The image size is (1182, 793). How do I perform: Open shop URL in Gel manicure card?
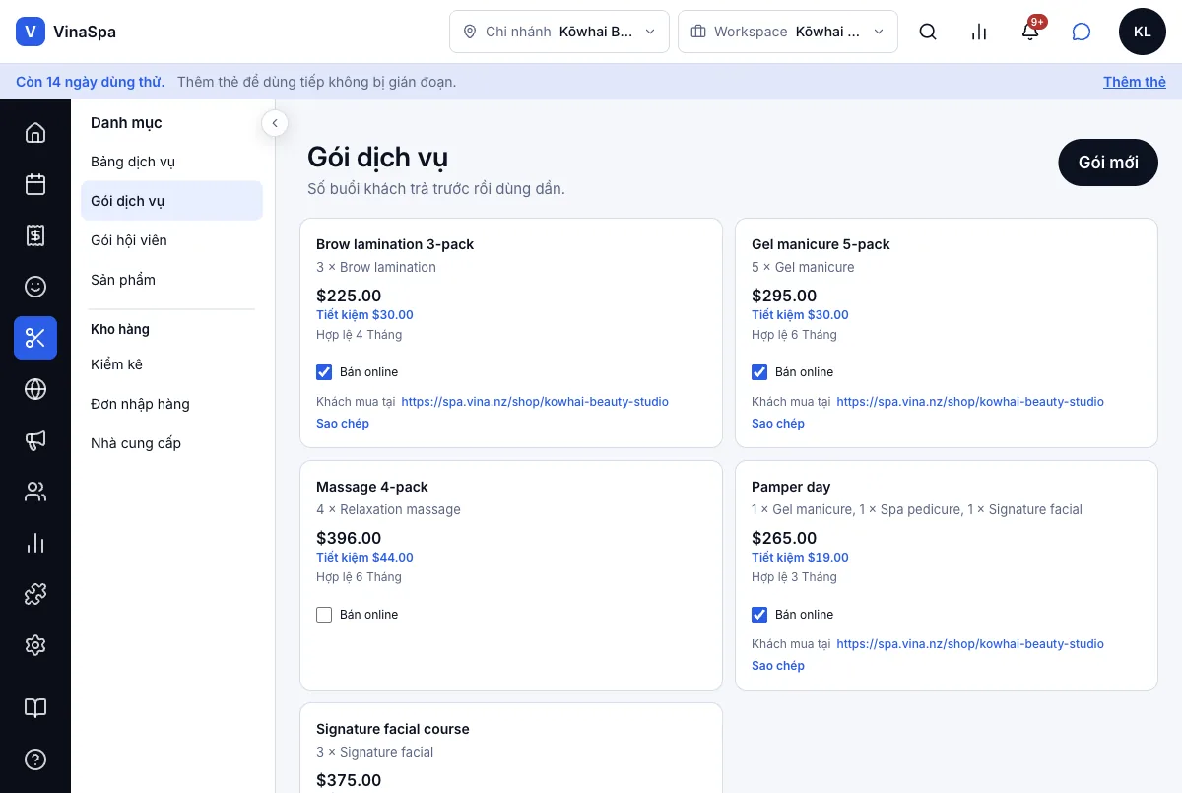pos(970,402)
